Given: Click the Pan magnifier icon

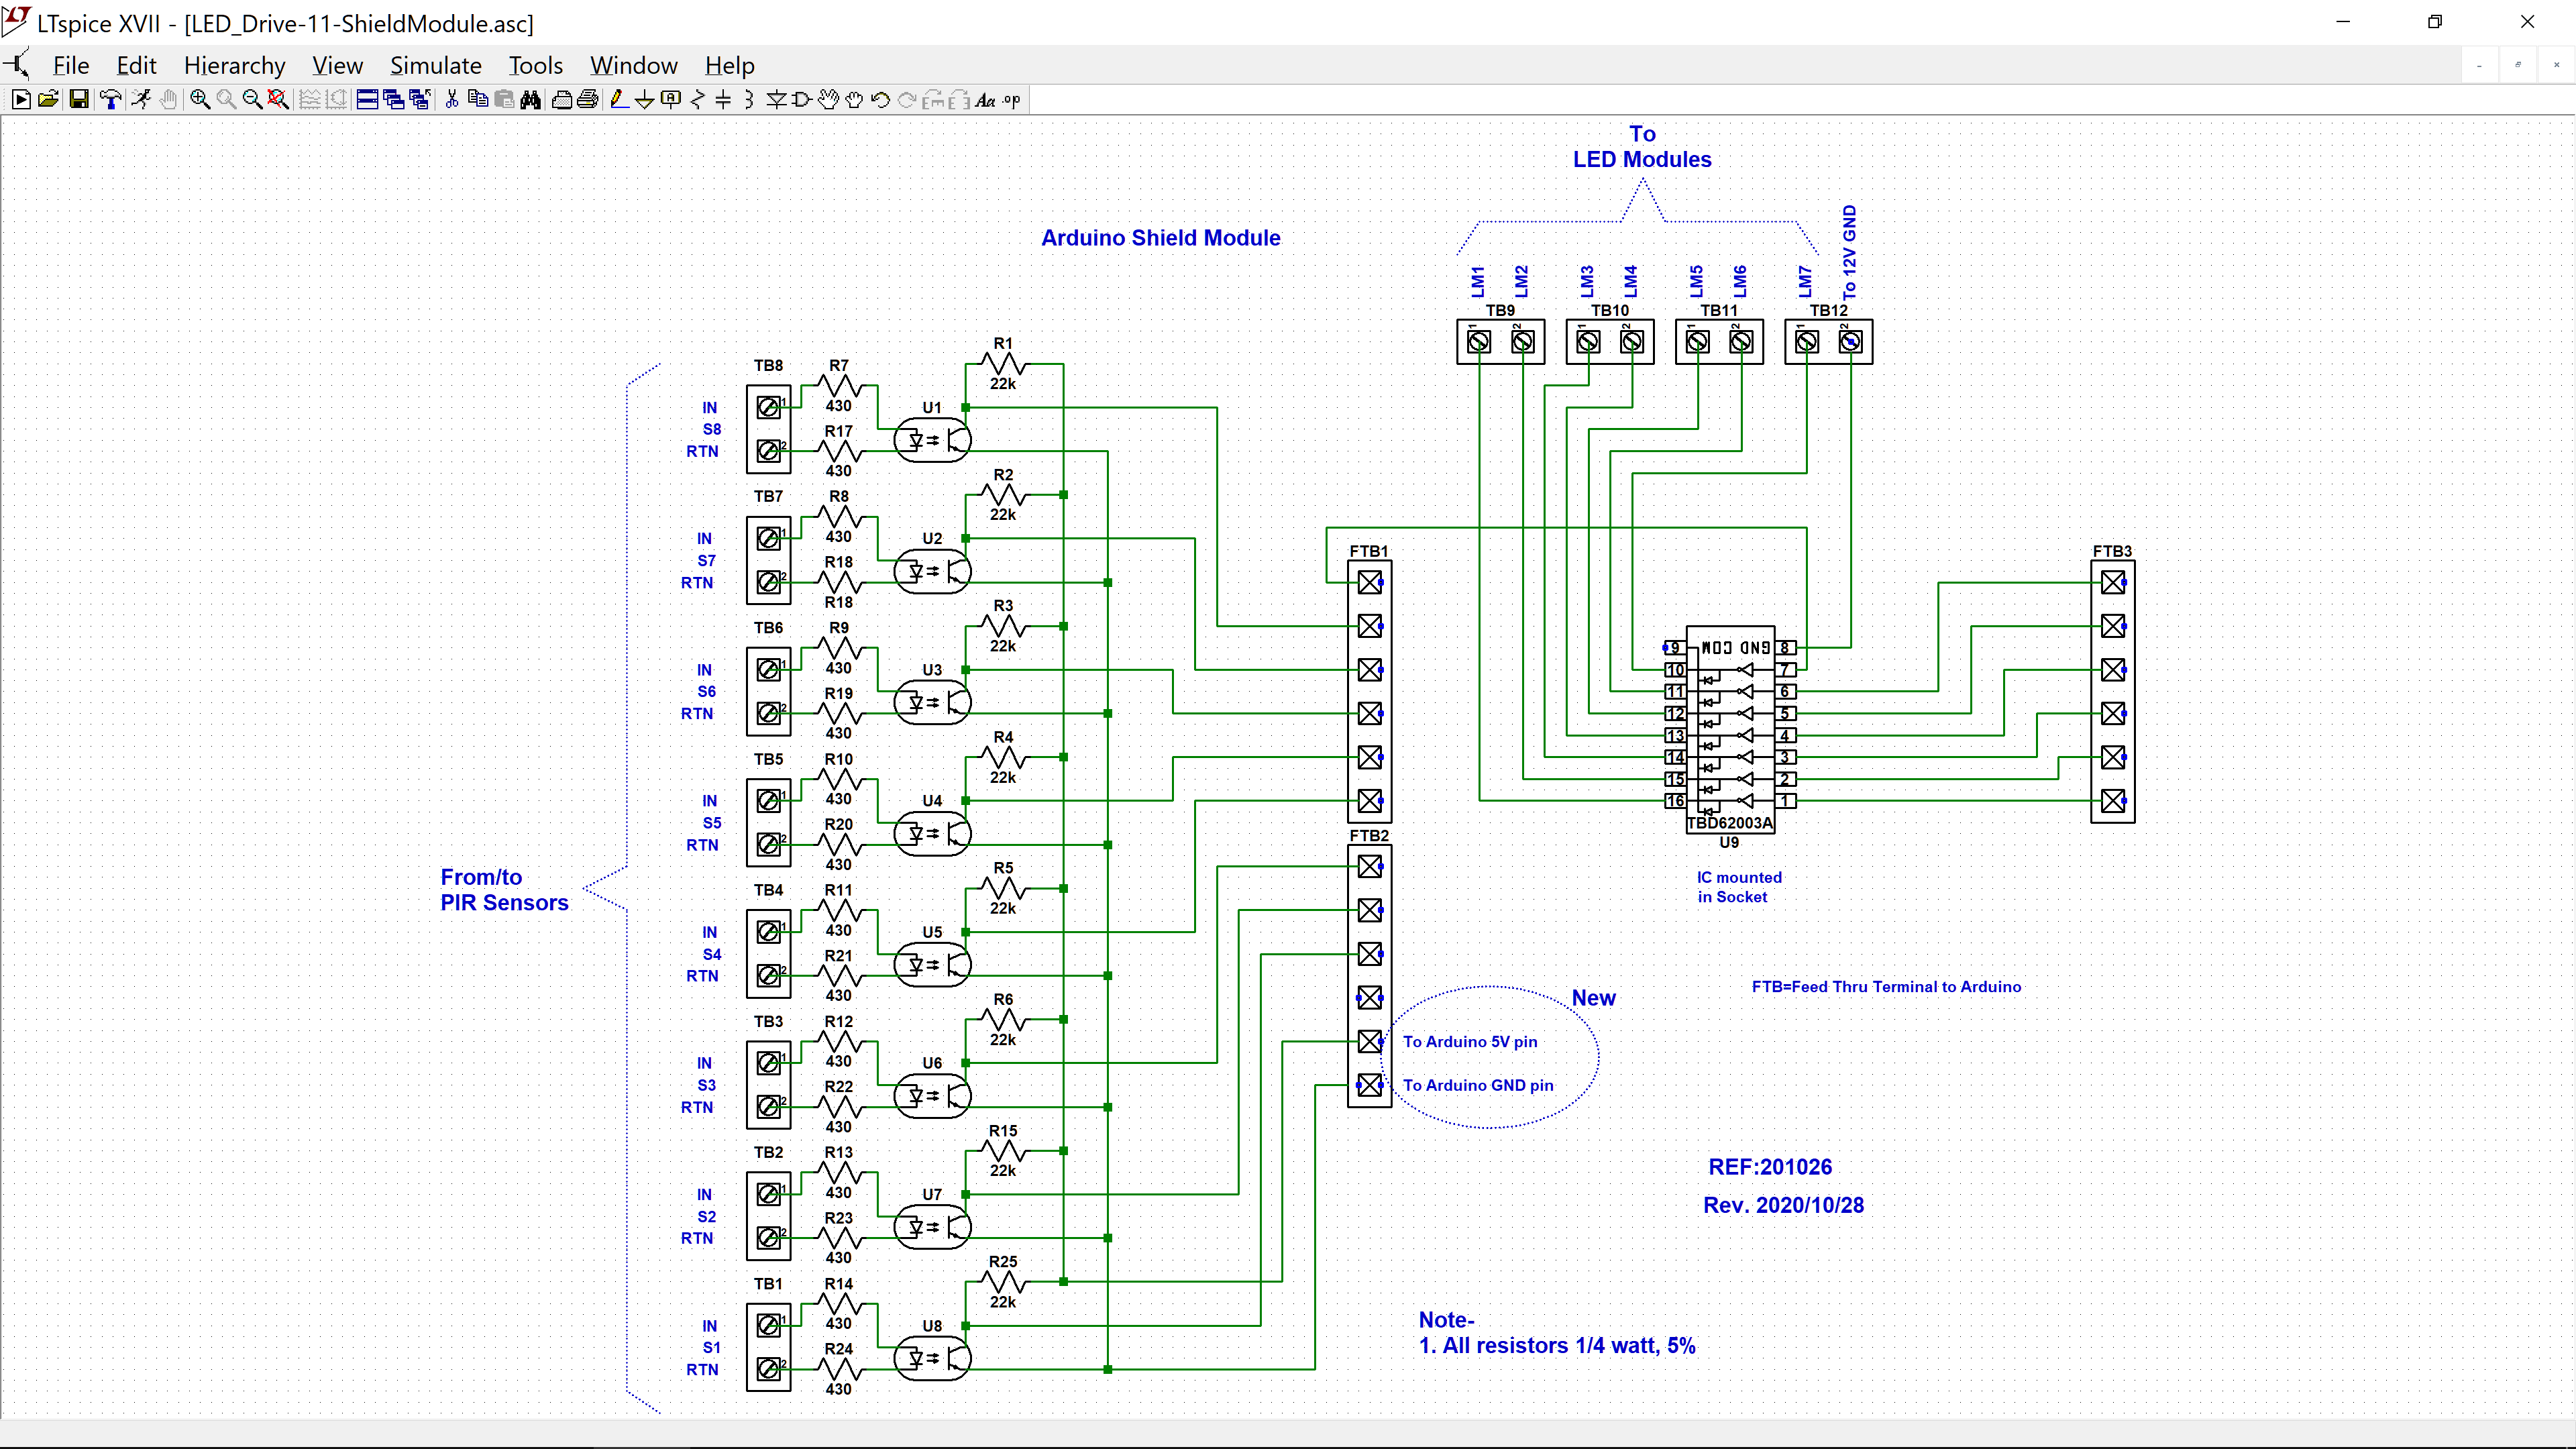Looking at the screenshot, I should pyautogui.click(x=226, y=99).
